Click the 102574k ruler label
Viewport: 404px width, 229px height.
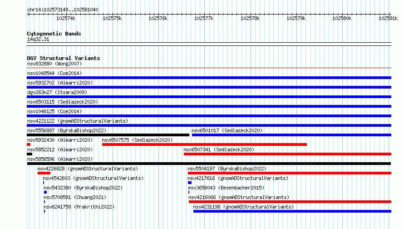pyautogui.click(x=66, y=18)
